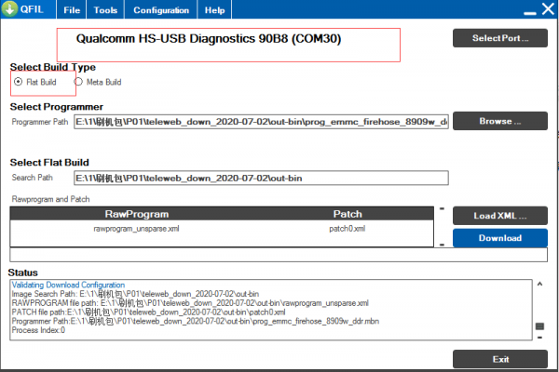This screenshot has height=372, width=559.
Task: Select the Meta Build radio button
Action: click(78, 82)
